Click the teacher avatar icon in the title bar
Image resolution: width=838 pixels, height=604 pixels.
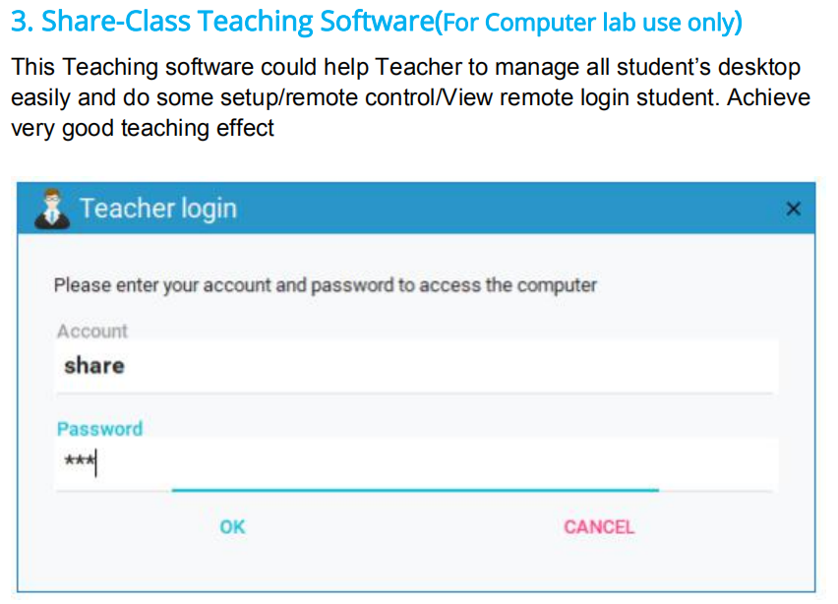(x=50, y=209)
